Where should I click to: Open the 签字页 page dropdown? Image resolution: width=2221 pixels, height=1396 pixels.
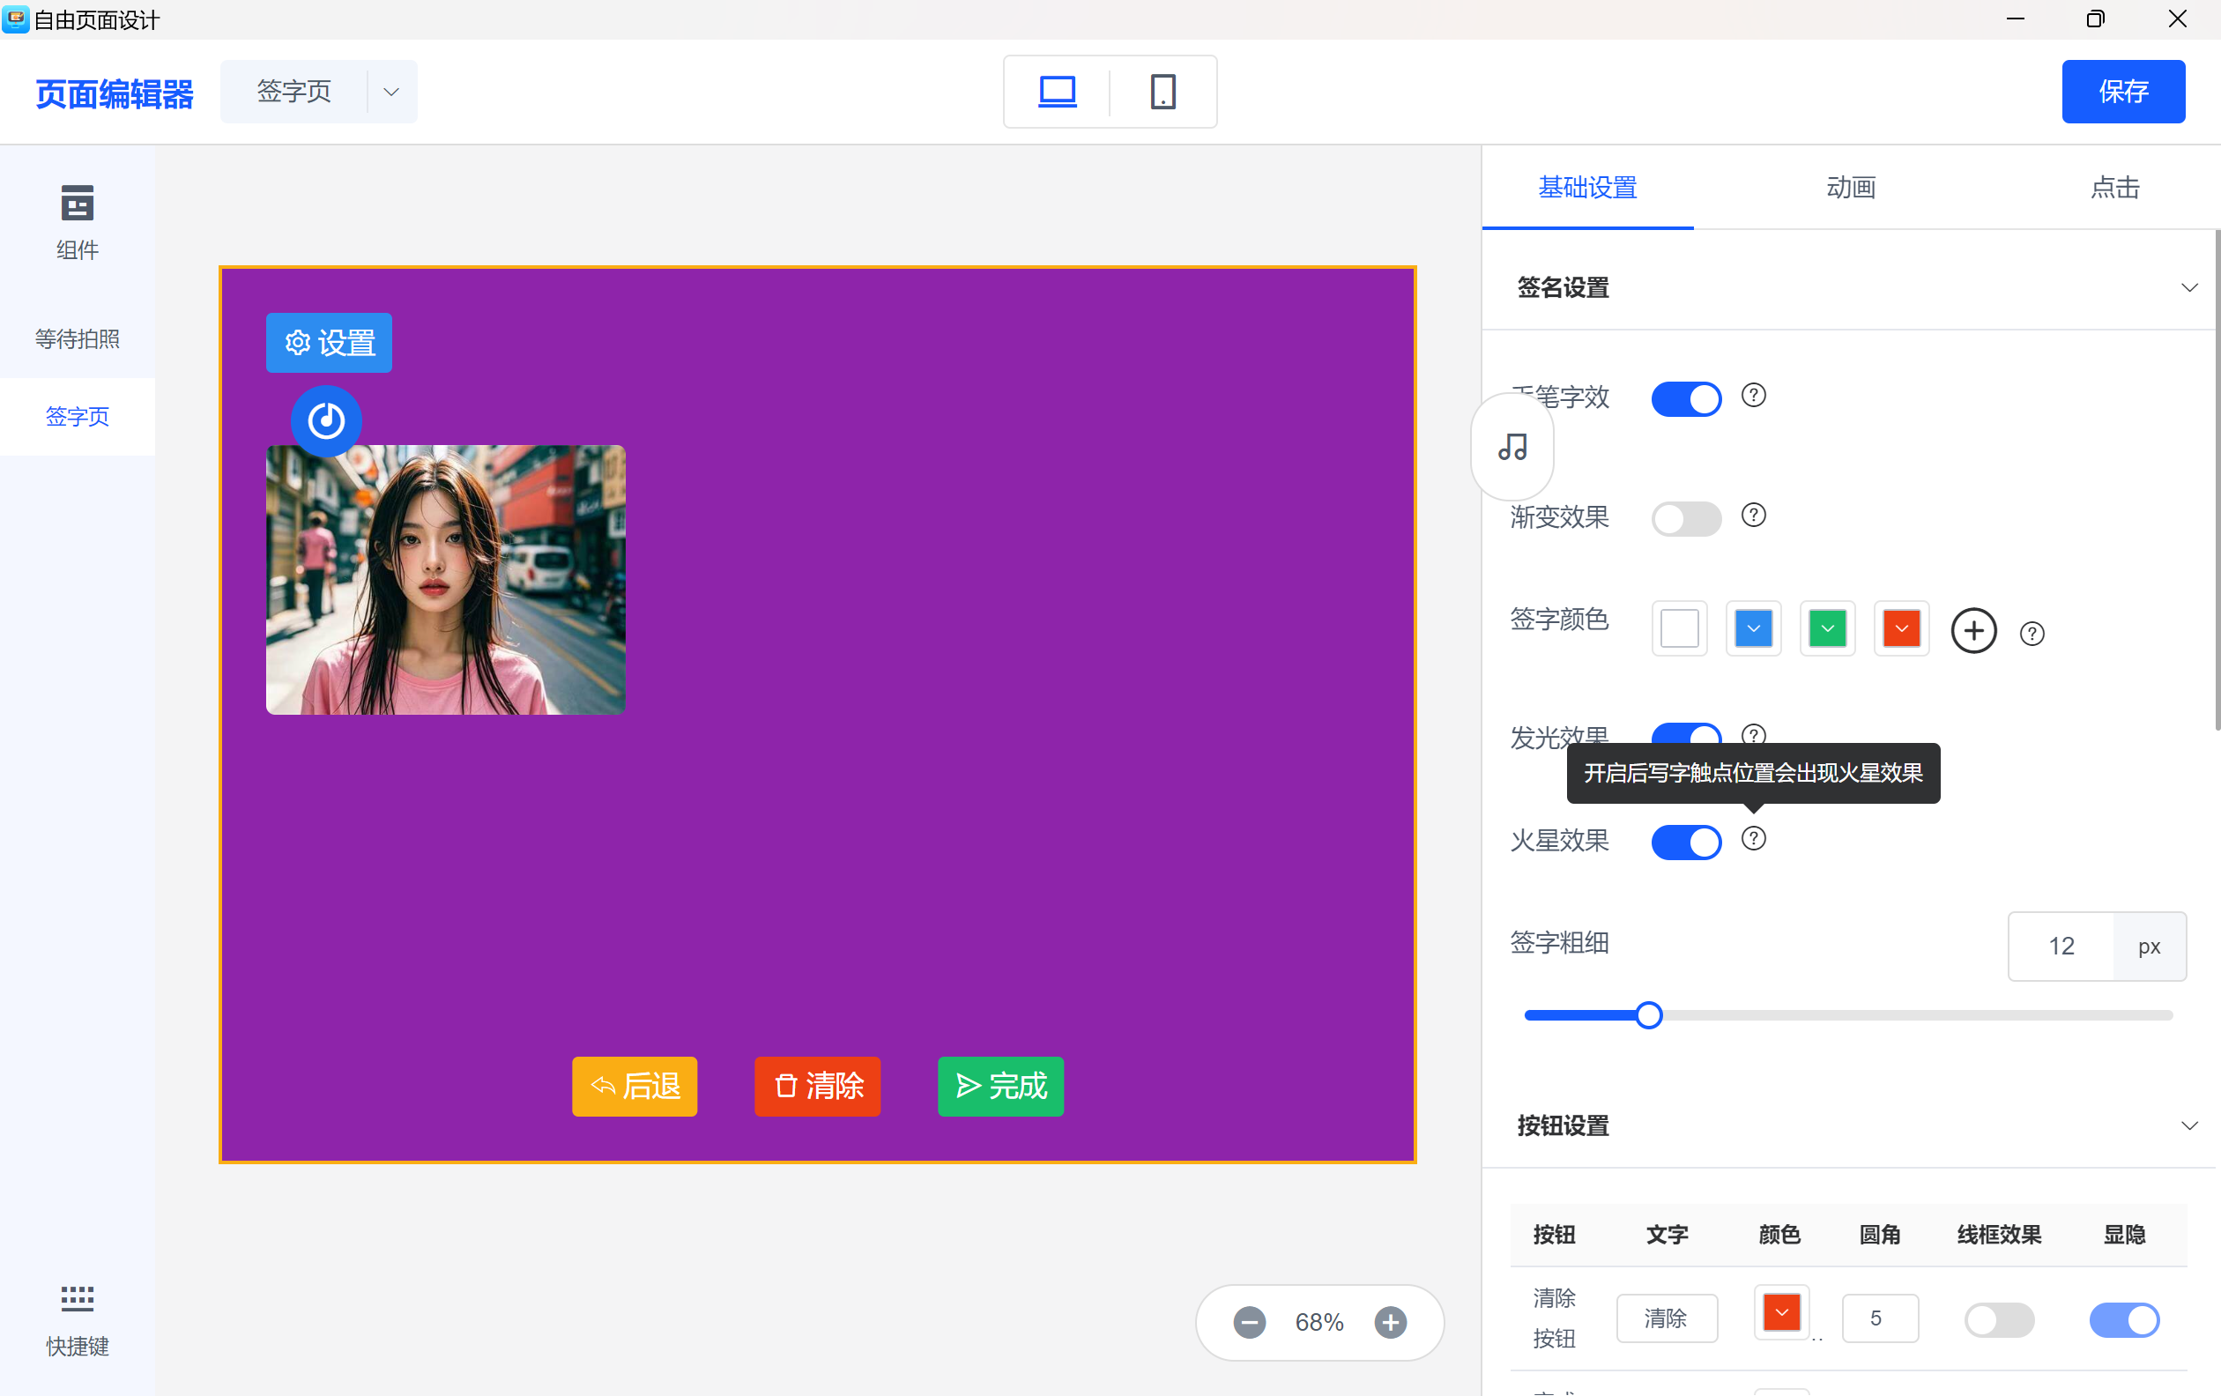[x=391, y=92]
